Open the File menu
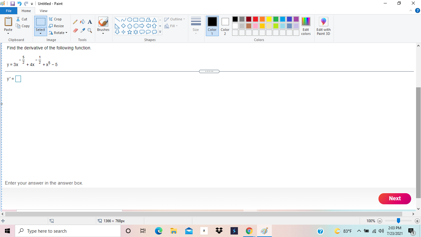The height and width of the screenshot is (237, 421). click(x=9, y=10)
